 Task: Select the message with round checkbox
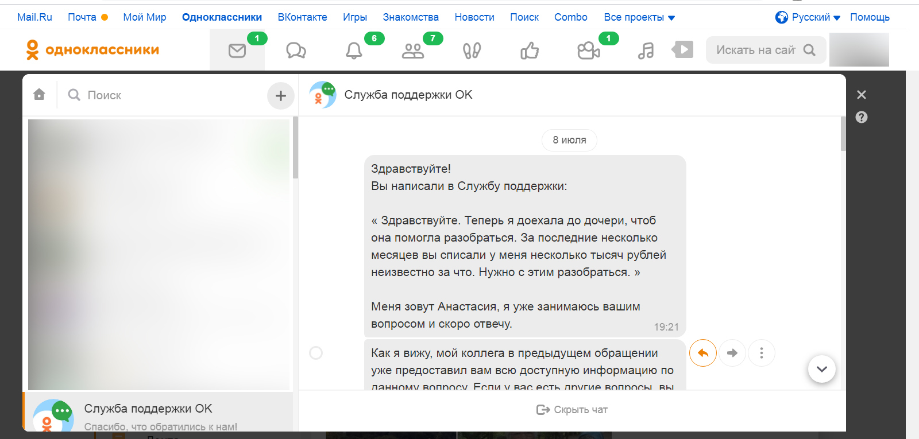(x=316, y=353)
